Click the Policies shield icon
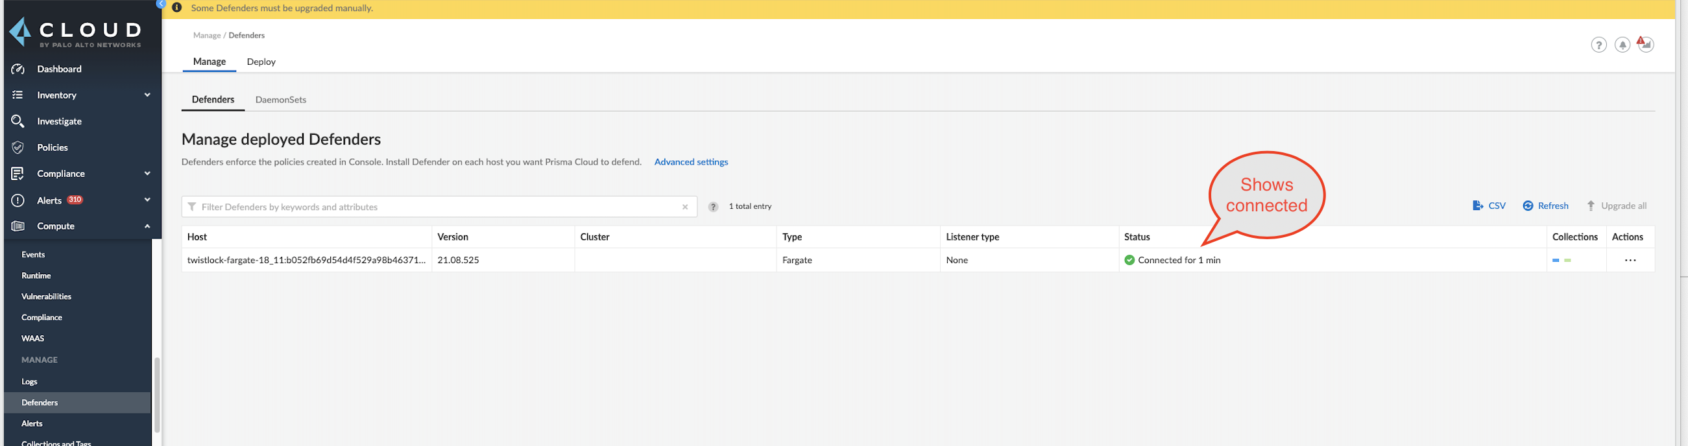The height and width of the screenshot is (446, 1688). click(18, 147)
